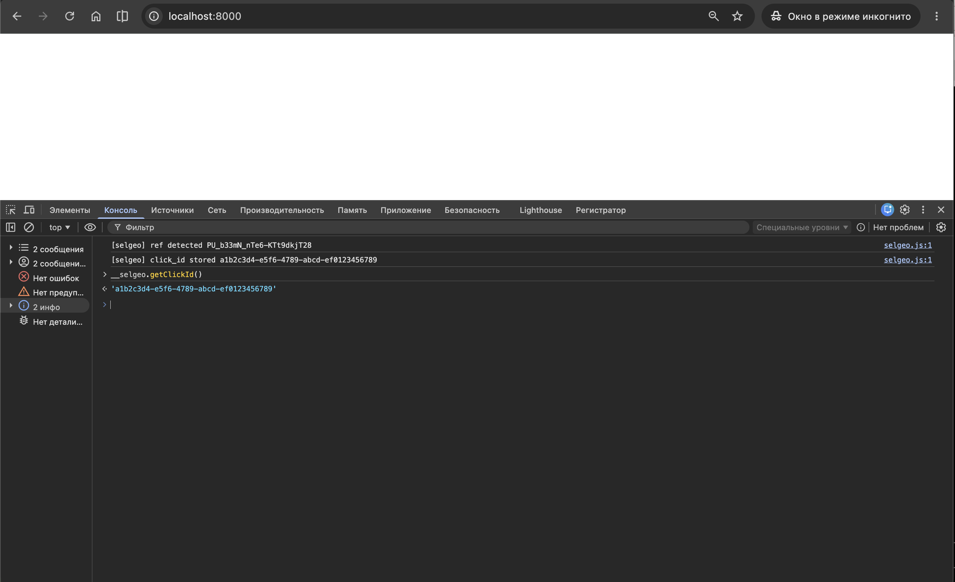
Task: Expand the 2 сообщения group arrow
Action: point(11,247)
